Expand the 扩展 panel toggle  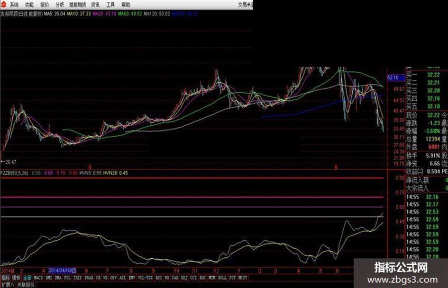coord(8,285)
